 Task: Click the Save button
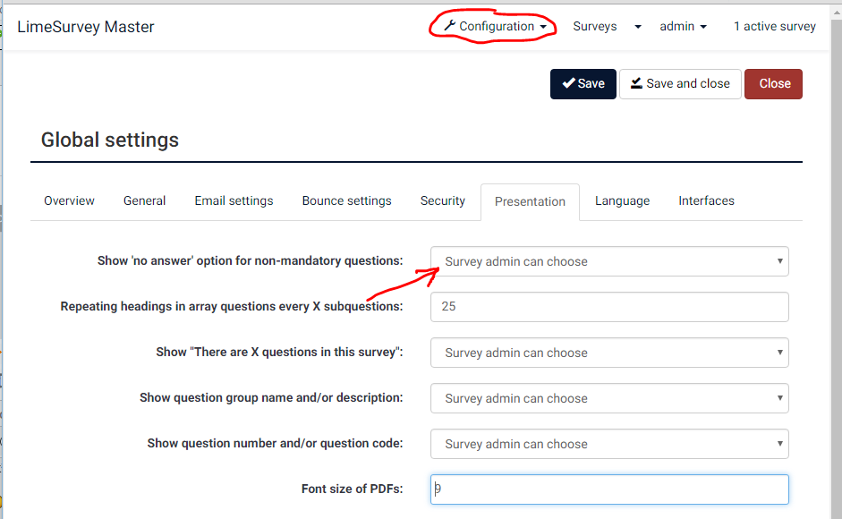tap(583, 84)
